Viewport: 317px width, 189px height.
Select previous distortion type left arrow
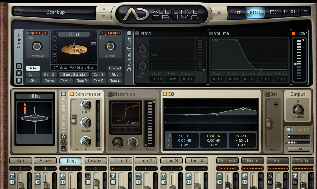[118, 130]
